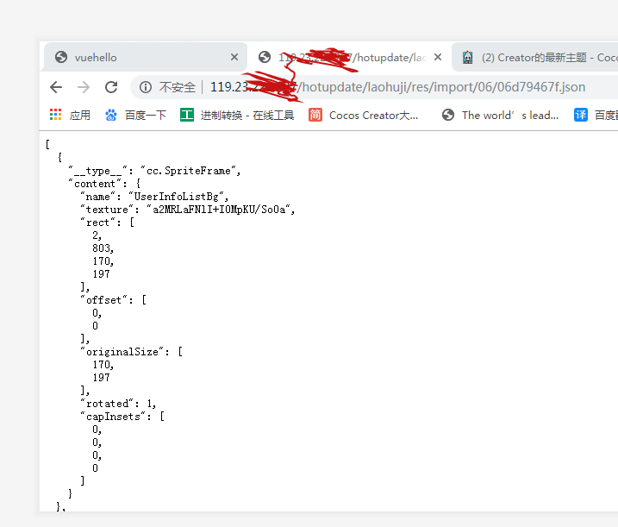
Task: Open The world's lead... bookmark
Action: tap(500, 116)
